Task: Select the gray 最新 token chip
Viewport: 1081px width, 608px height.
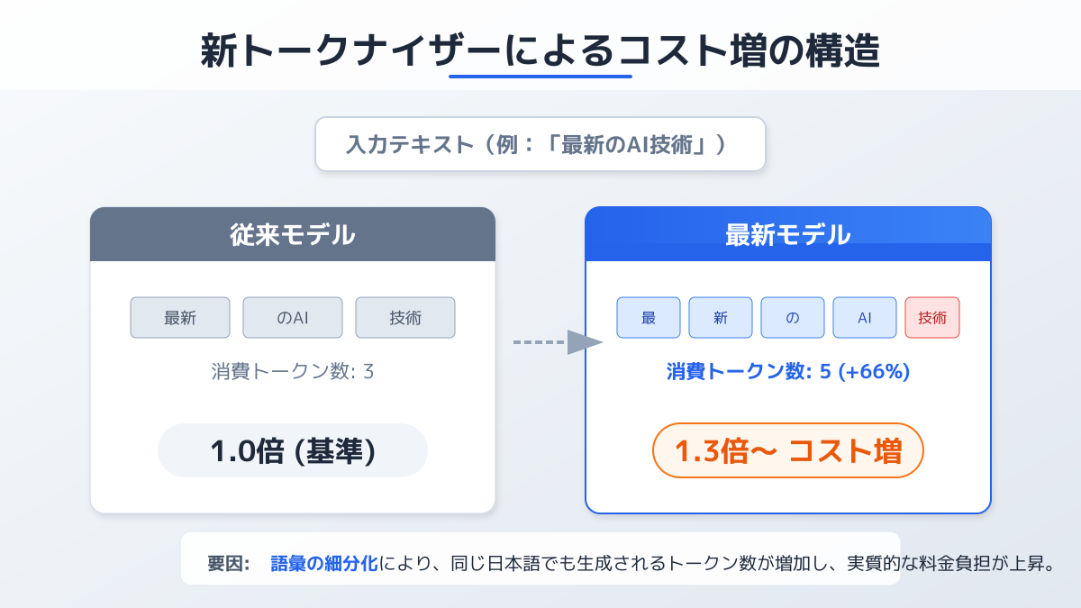Action: [x=180, y=318]
